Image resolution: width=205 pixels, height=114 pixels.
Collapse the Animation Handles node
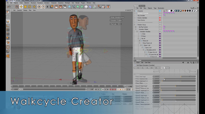coord(137,32)
